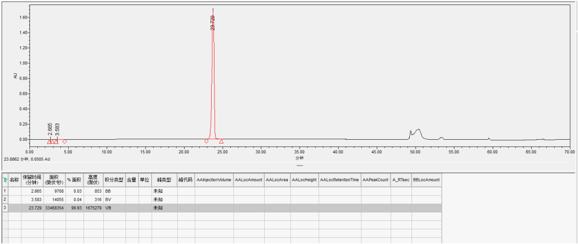The image size is (578, 244).
Task: Click the BBLocAmount column header
Action: 426,180
